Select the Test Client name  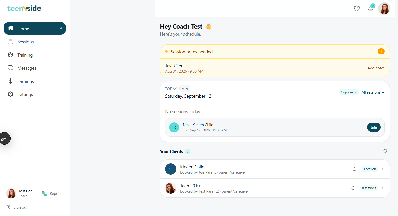tap(175, 66)
